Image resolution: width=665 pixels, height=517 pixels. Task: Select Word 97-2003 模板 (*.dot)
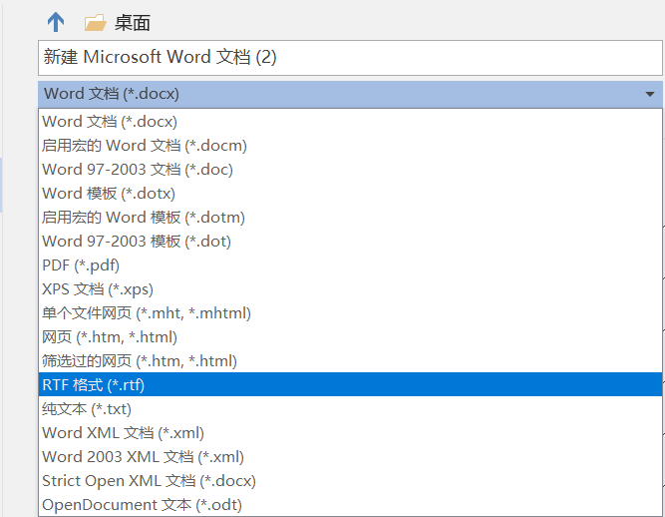(350, 242)
